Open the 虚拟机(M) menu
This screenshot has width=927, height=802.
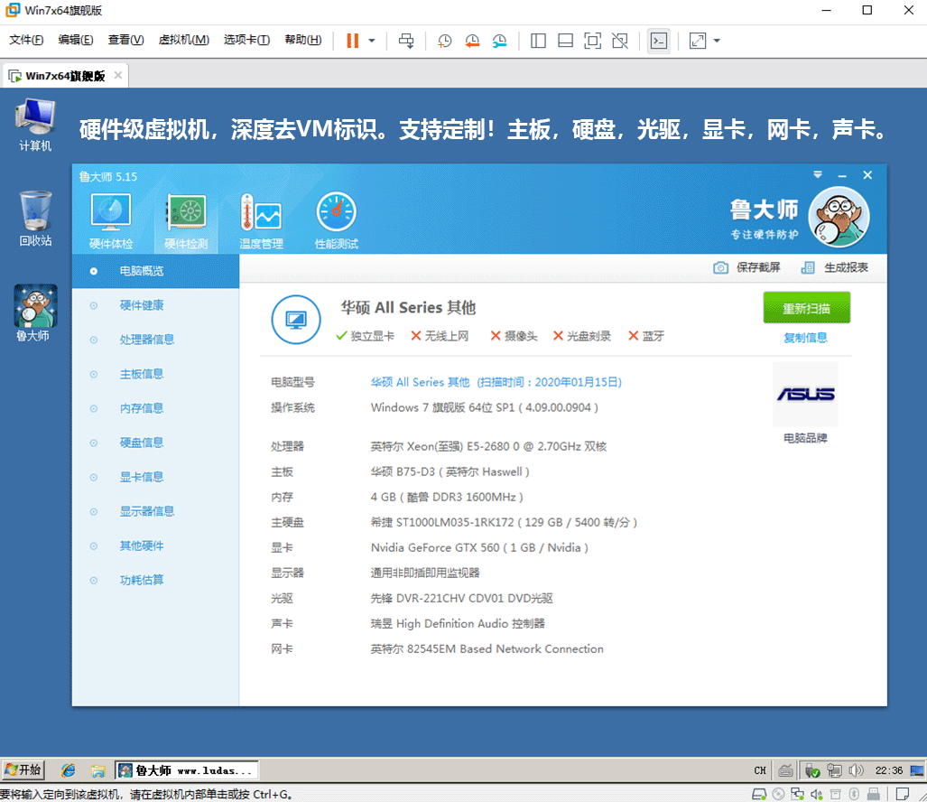pyautogui.click(x=184, y=40)
